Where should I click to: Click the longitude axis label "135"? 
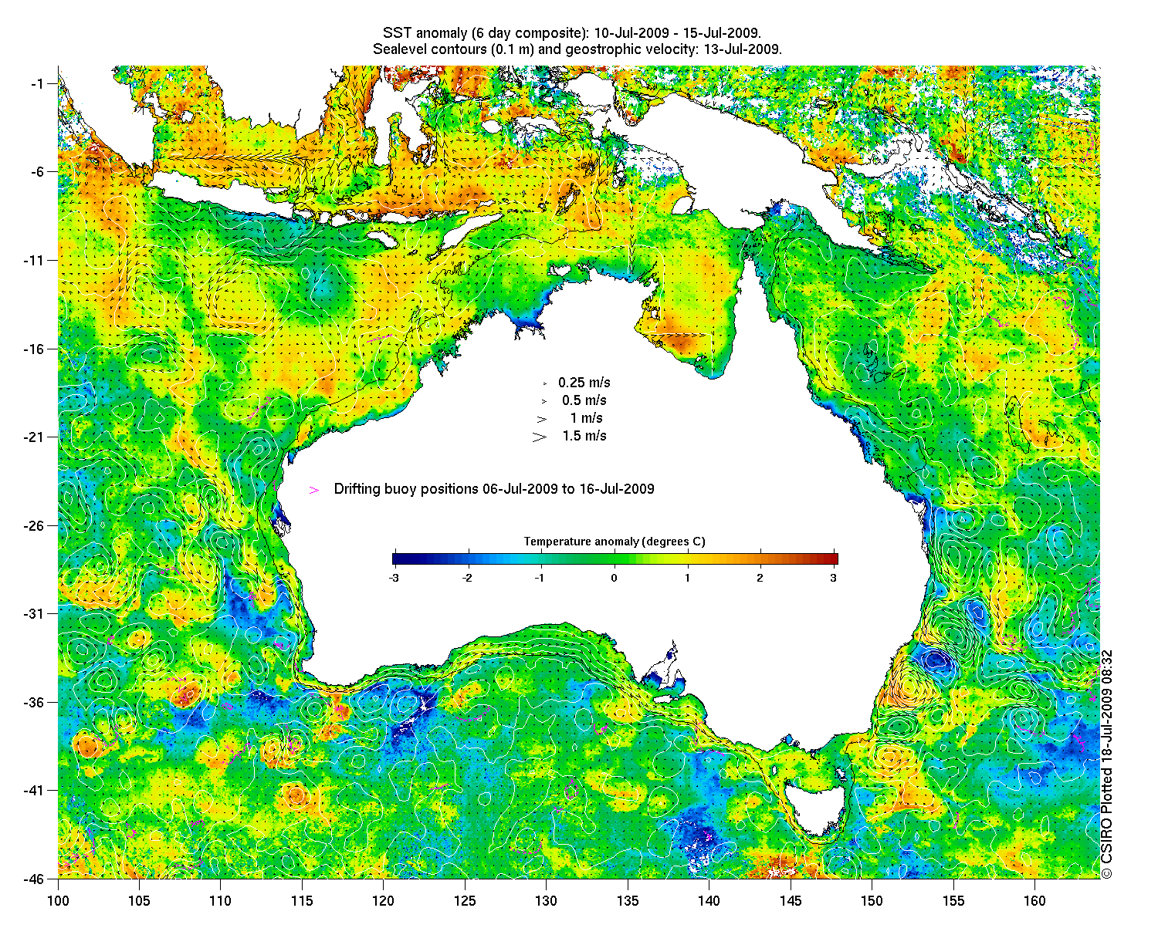tap(628, 901)
